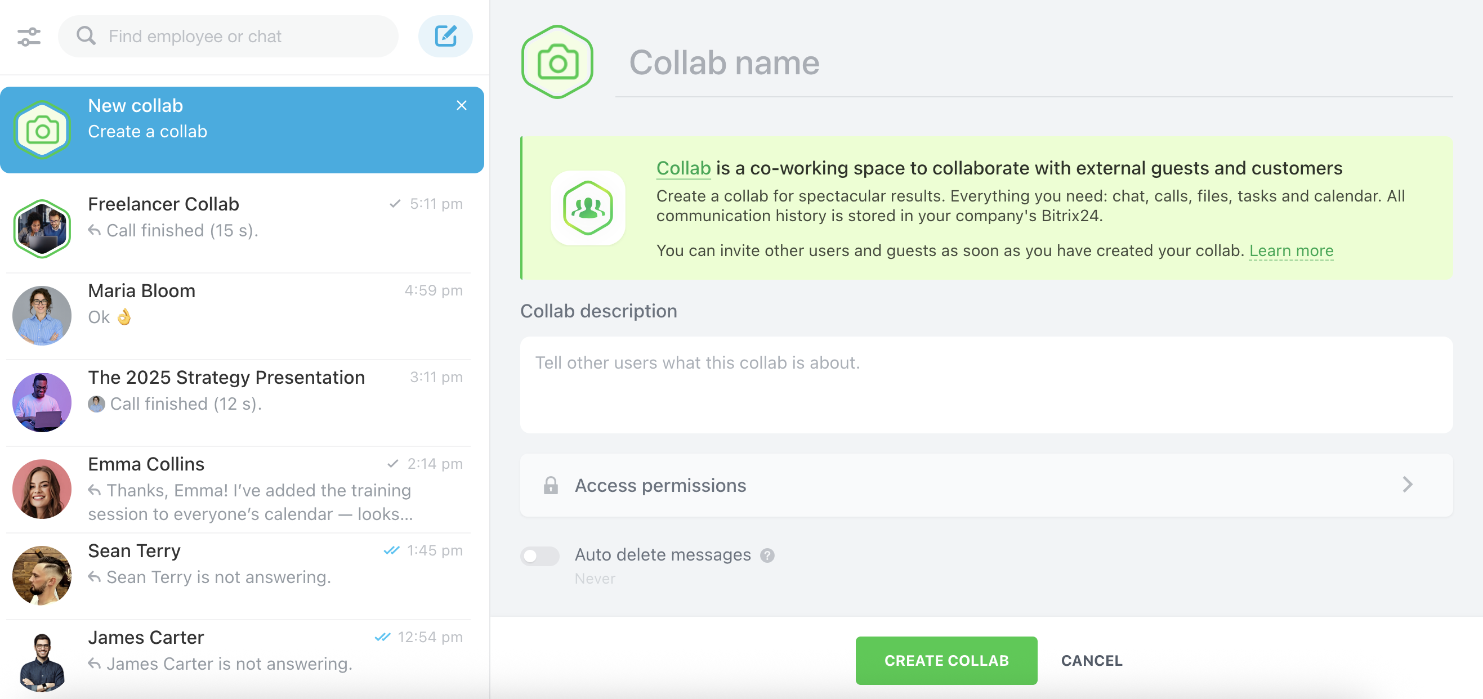
Task: Click the Access permissions chevron arrow
Action: tap(1407, 485)
